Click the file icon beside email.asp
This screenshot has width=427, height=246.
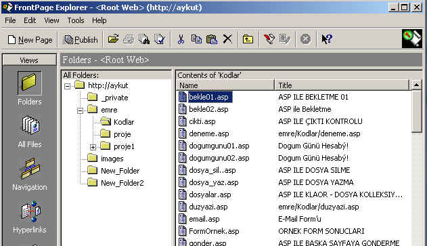pos(182,219)
